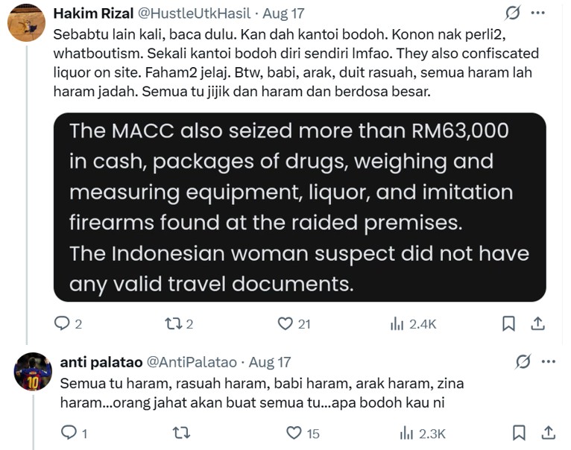Viewport: 571px width, 450px height.
Task: Open more options for Hakim Rizal's tweet
Action: 538,13
